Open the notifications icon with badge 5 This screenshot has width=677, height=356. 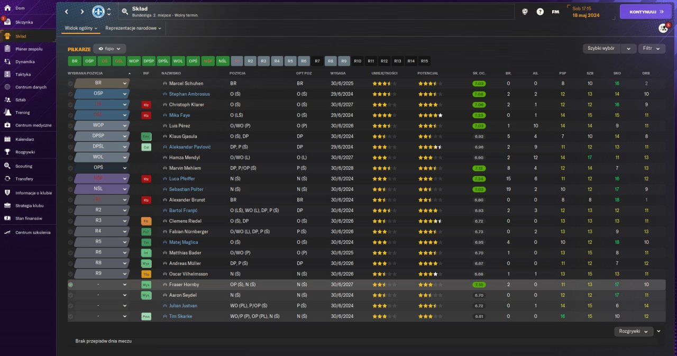point(663,28)
